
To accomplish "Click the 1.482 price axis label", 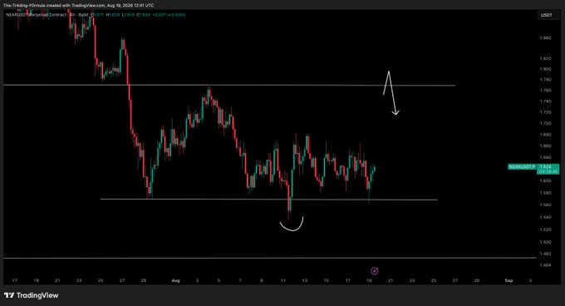I will pos(546,254).
